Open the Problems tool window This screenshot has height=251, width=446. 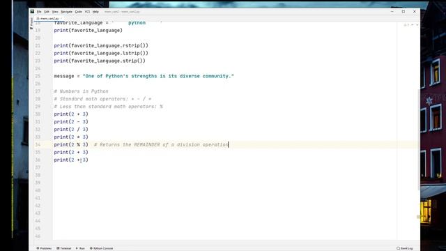(x=44, y=248)
